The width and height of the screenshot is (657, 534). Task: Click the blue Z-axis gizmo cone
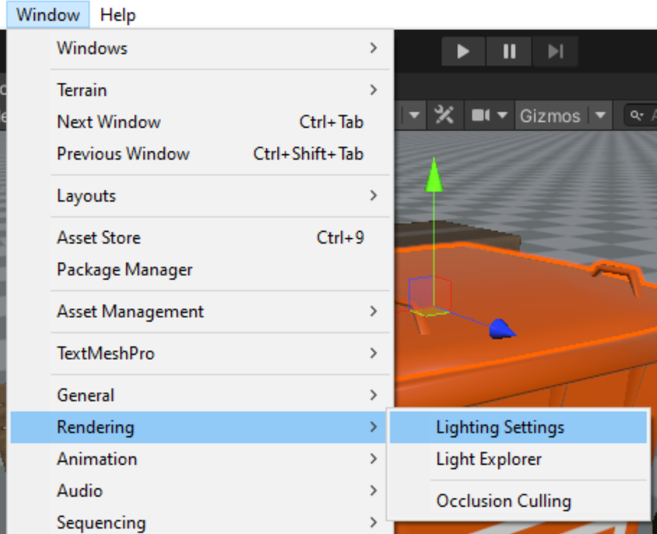[x=501, y=329]
